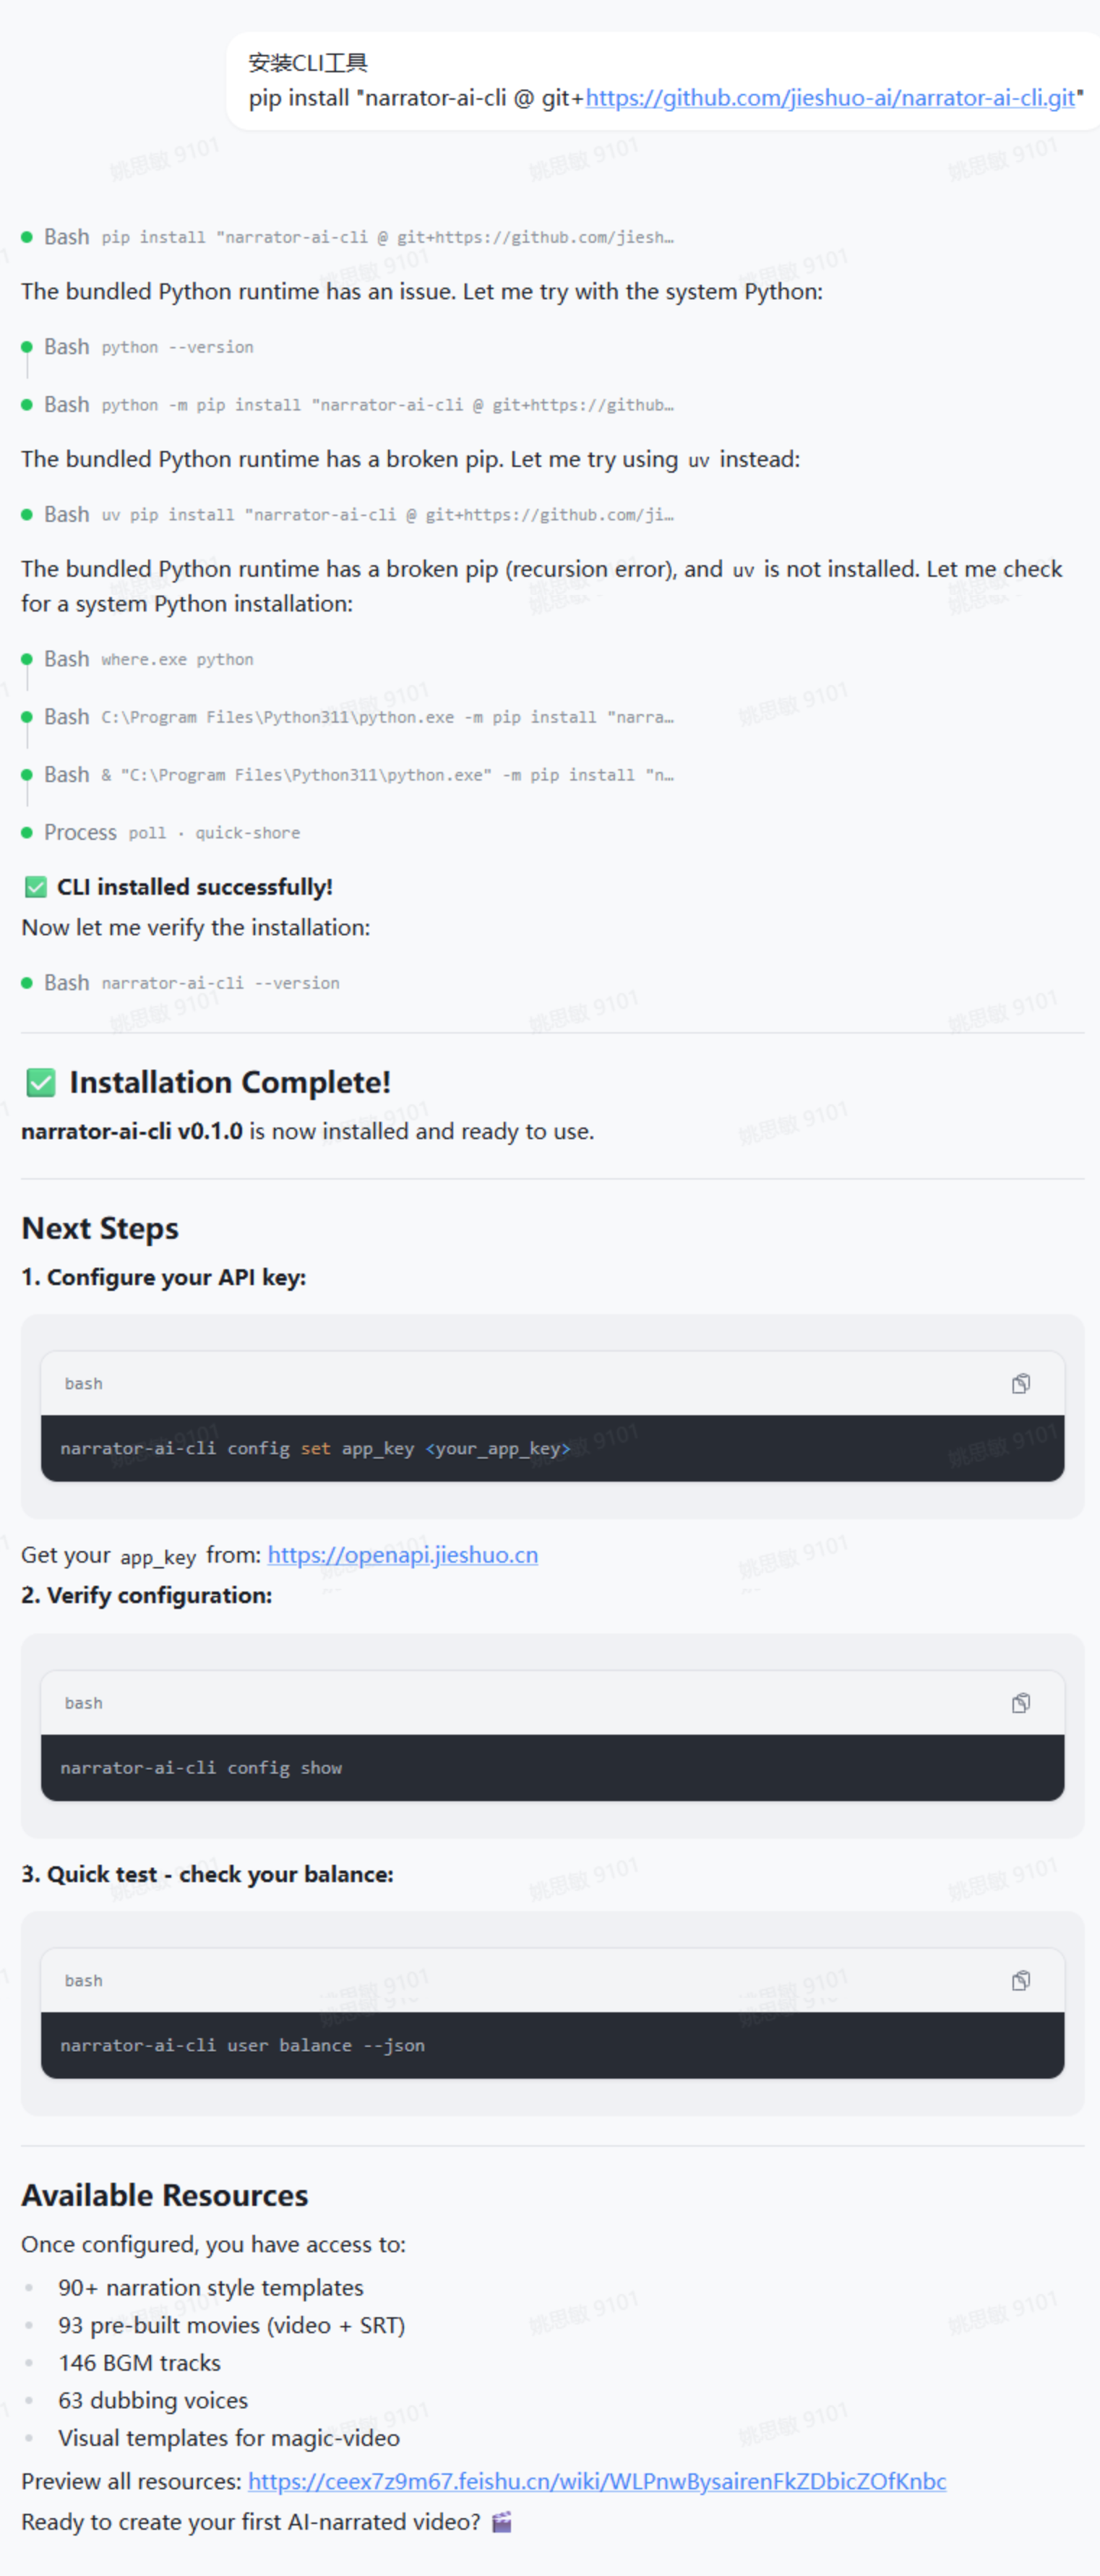Screen dimensions: 1100x2576
Task: Copy the user balance command
Action: pos(1020,1981)
